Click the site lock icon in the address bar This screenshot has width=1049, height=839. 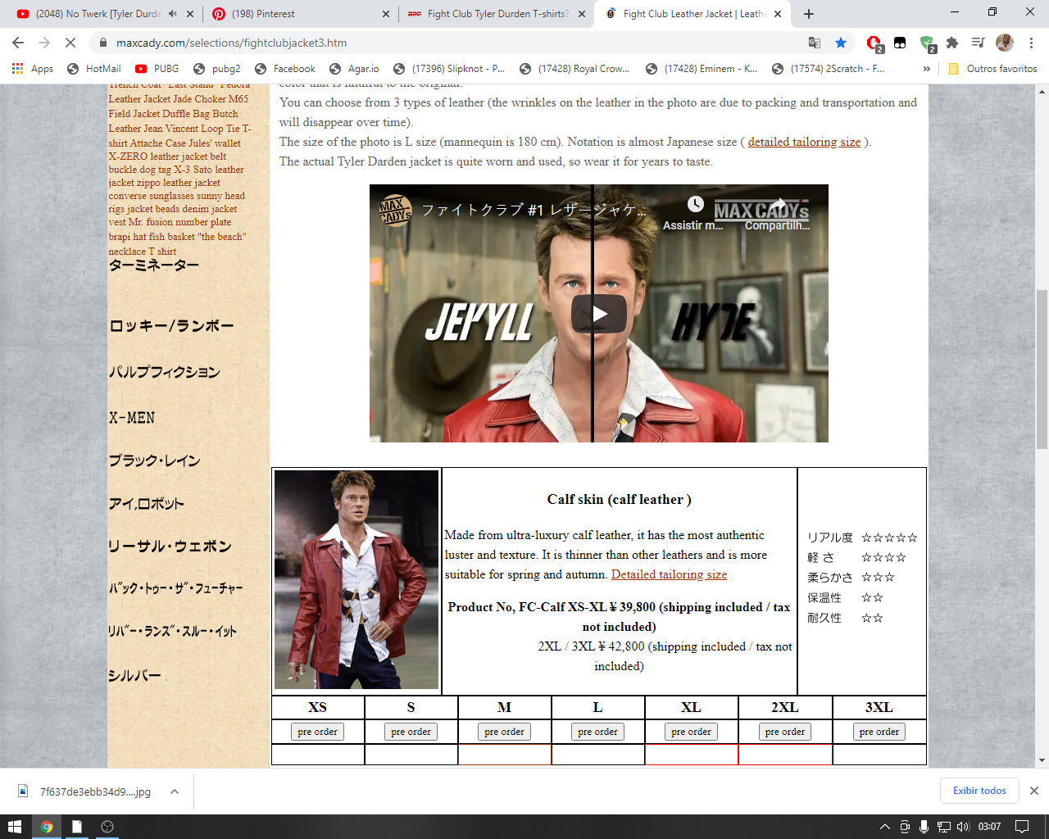(x=103, y=43)
